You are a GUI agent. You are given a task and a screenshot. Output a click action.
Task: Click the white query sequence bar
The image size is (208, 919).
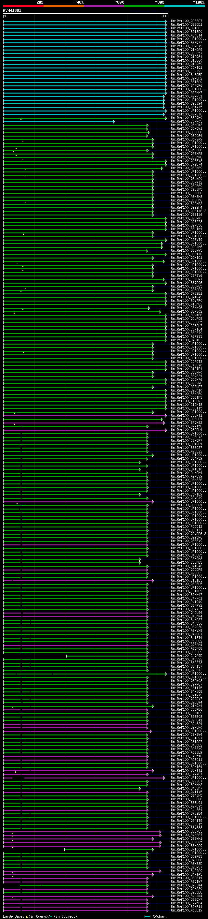point(86,14)
